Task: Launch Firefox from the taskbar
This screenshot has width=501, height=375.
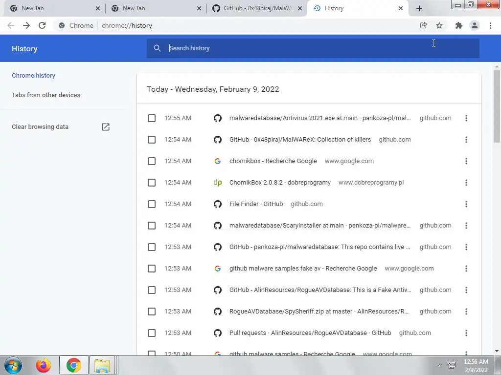Action: tap(44, 365)
